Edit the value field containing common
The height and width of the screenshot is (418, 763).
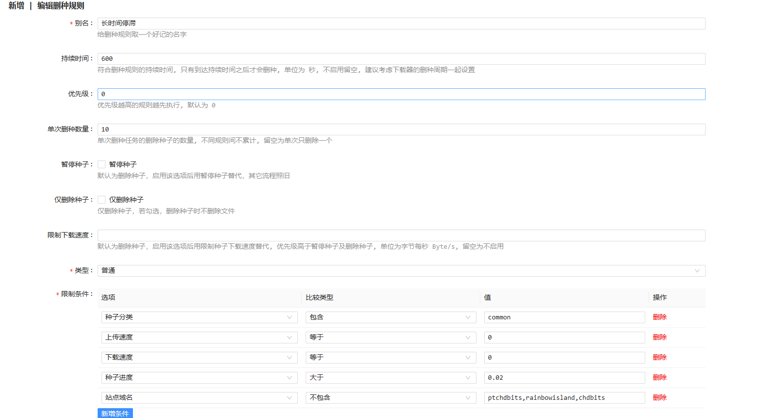tap(564, 317)
